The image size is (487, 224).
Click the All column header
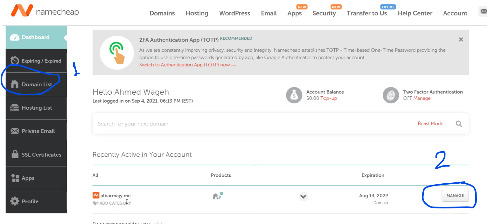(95, 175)
